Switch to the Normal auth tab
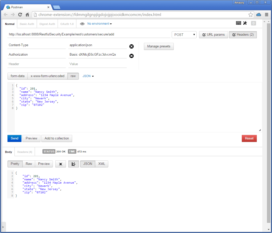Screen dimensions: 272x233 pos(10,24)
